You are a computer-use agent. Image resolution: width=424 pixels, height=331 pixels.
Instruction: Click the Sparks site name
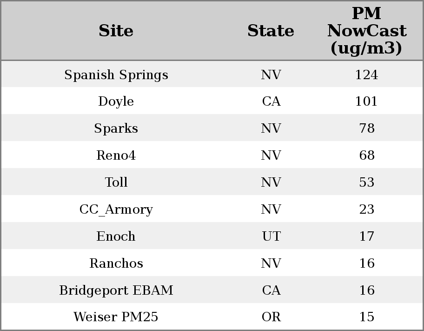tap(116, 128)
